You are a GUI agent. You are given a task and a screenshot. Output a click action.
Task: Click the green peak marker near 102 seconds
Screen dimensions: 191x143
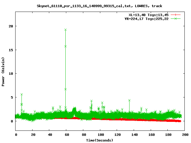click(102, 103)
